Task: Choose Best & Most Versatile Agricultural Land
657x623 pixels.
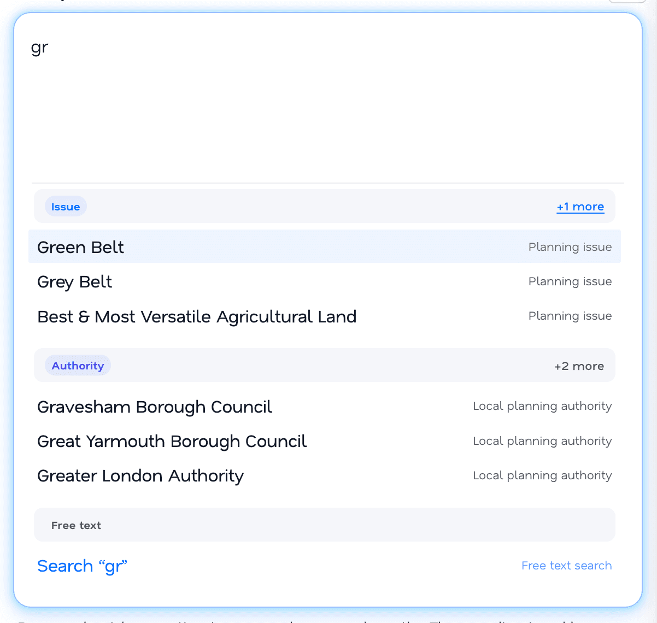Action: pyautogui.click(x=197, y=316)
